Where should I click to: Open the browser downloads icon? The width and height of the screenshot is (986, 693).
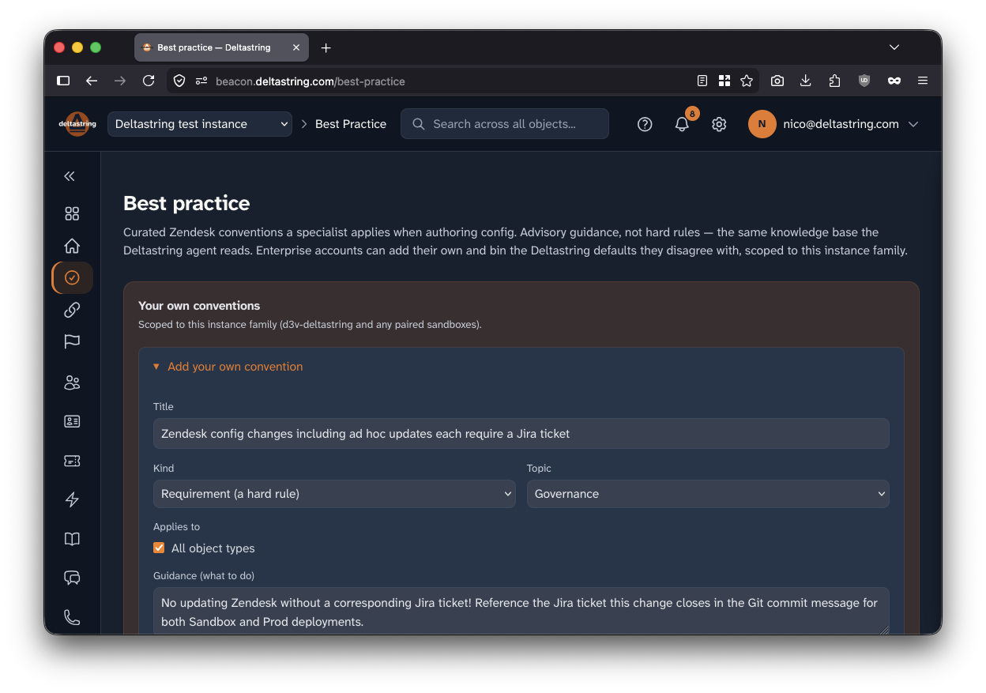tap(806, 81)
